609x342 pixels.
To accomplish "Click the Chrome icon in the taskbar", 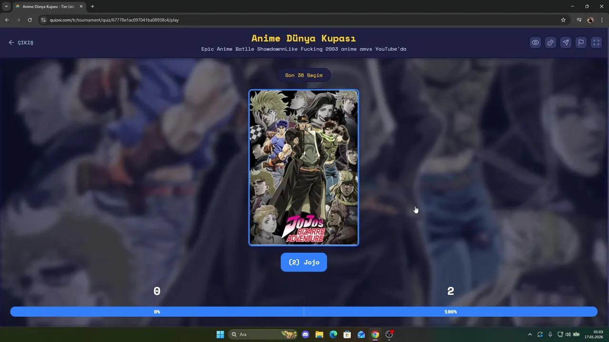I will (x=375, y=334).
